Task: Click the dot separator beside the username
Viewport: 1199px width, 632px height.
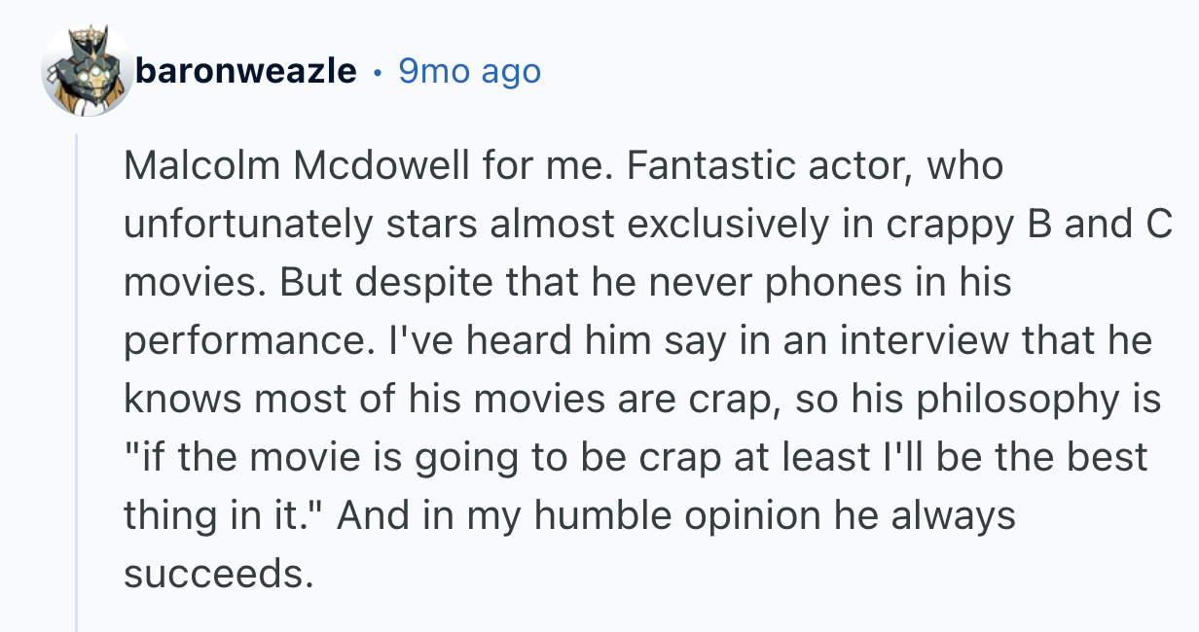Action: point(378,72)
